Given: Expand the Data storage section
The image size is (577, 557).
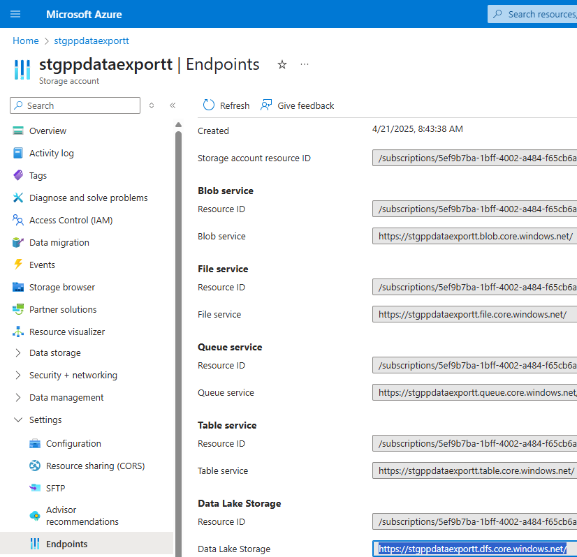Looking at the screenshot, I should point(18,352).
